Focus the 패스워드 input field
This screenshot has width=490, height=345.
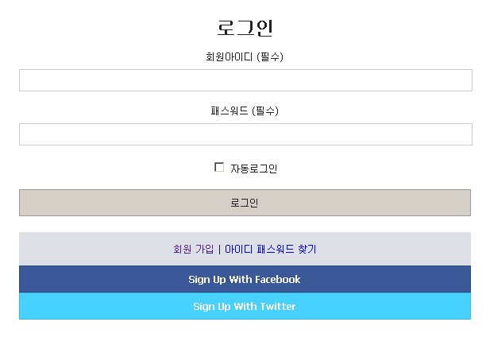coord(245,134)
